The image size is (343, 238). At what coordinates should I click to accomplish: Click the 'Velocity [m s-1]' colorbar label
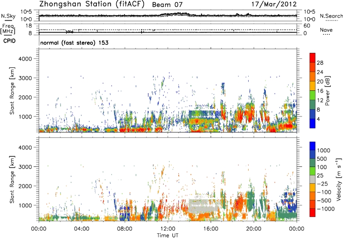pos(339,179)
